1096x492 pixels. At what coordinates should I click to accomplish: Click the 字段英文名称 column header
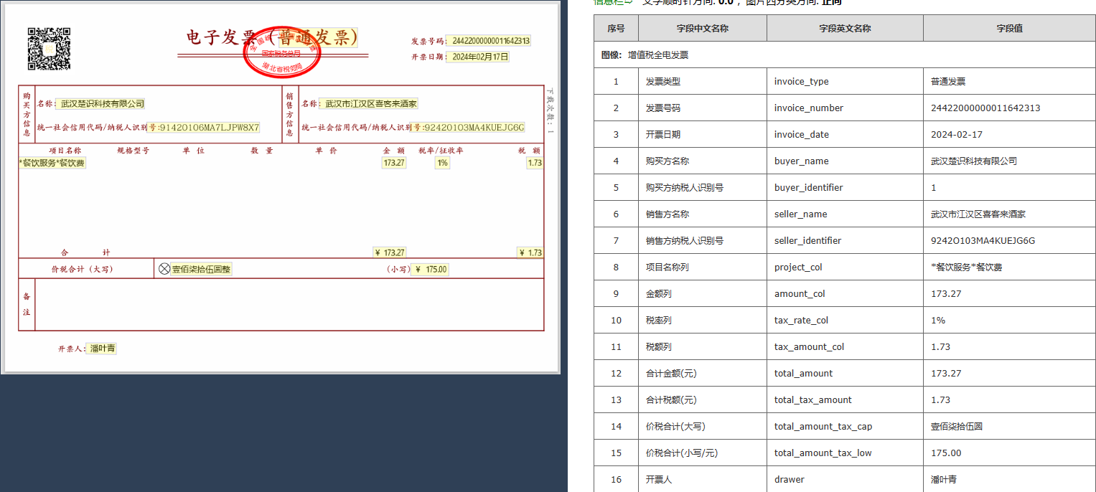point(845,29)
